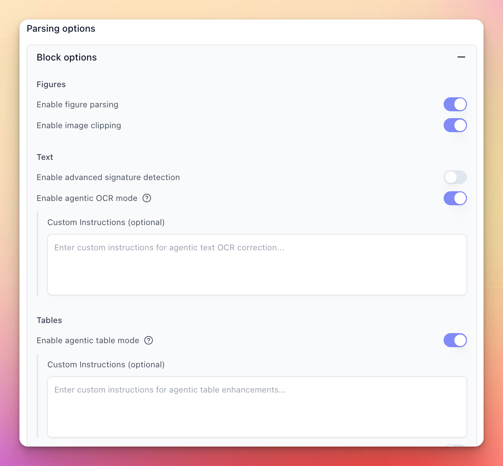The image size is (503, 466).
Task: Click the 'Tables' section heading
Action: 49,320
